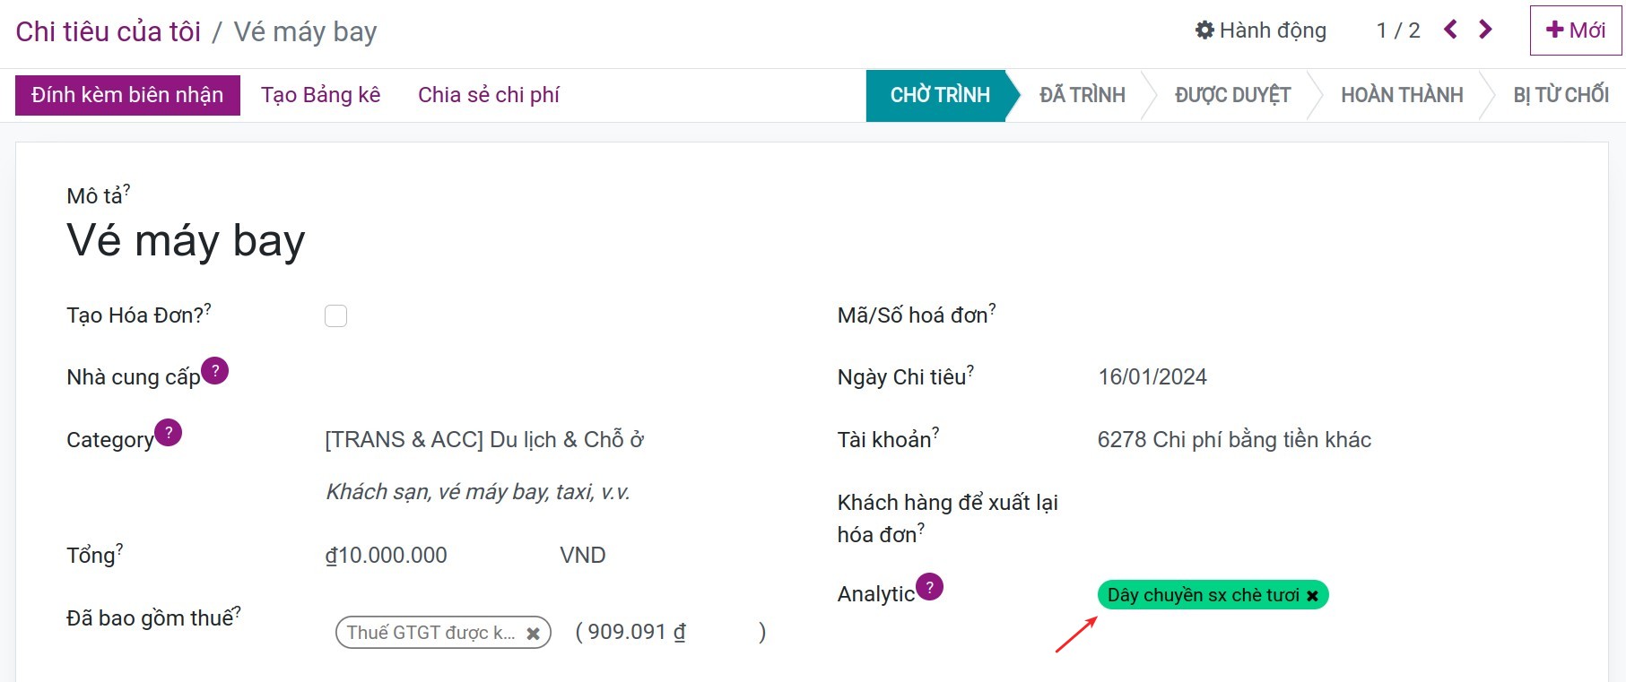The image size is (1626, 682).
Task: Navigate to the next record arrow
Action: tap(1484, 29)
